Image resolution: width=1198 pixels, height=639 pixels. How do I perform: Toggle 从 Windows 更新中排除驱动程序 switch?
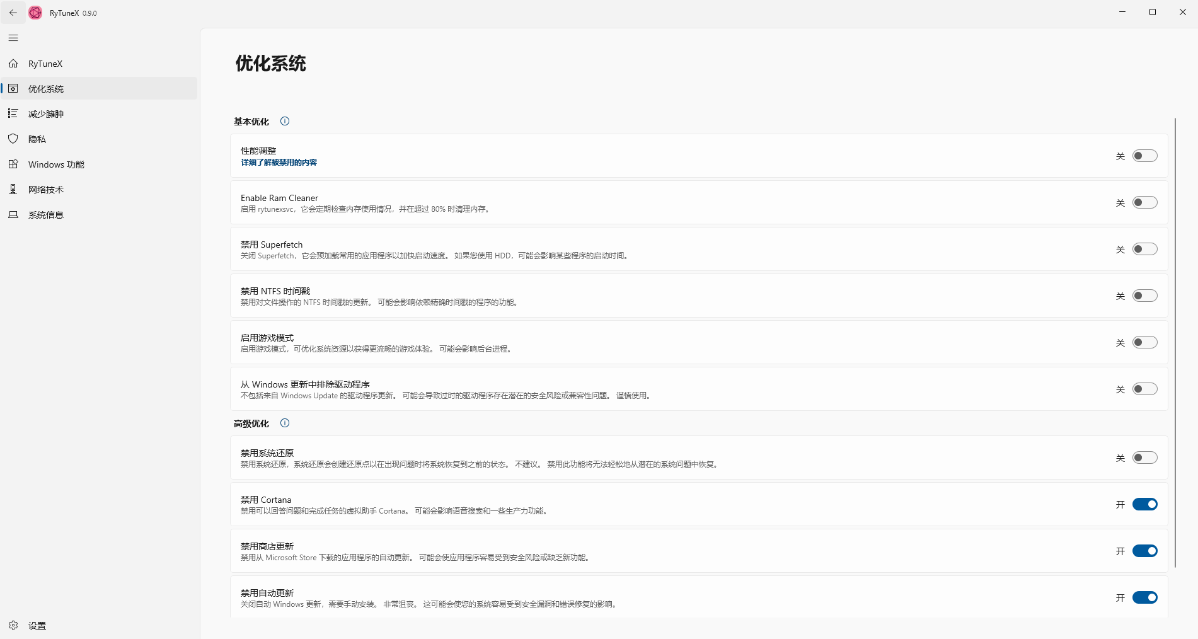click(x=1144, y=389)
